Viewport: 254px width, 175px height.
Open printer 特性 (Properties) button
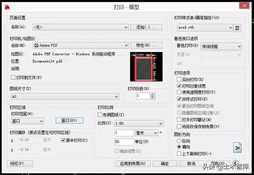click(x=146, y=45)
